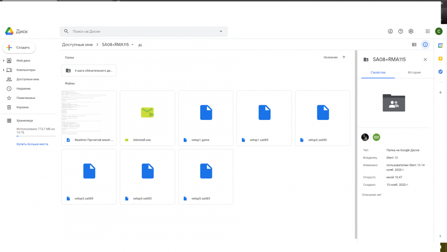This screenshot has height=252, width=447.
Task: Switch to list view layout icon
Action: [x=414, y=45]
